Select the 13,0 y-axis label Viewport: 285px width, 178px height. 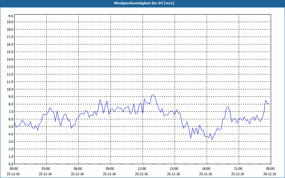tap(10, 67)
